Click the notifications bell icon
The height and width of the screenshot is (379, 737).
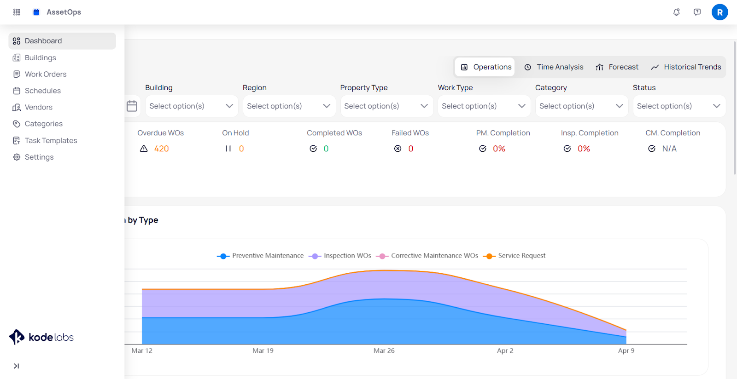[676, 12]
